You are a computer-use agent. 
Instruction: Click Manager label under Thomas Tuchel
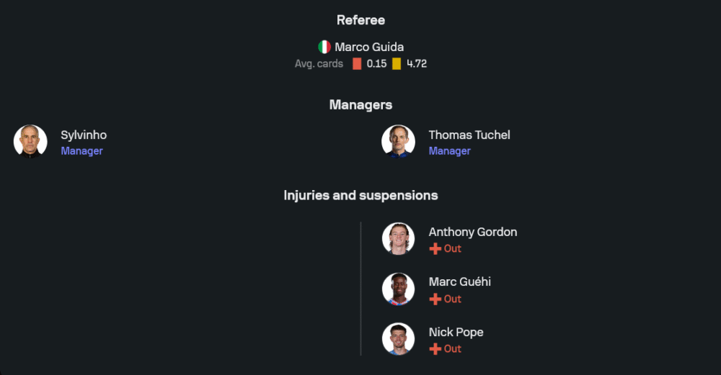click(449, 151)
